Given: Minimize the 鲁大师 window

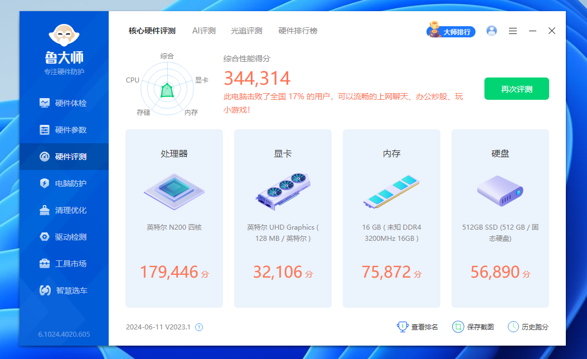Looking at the screenshot, I should 533,31.
